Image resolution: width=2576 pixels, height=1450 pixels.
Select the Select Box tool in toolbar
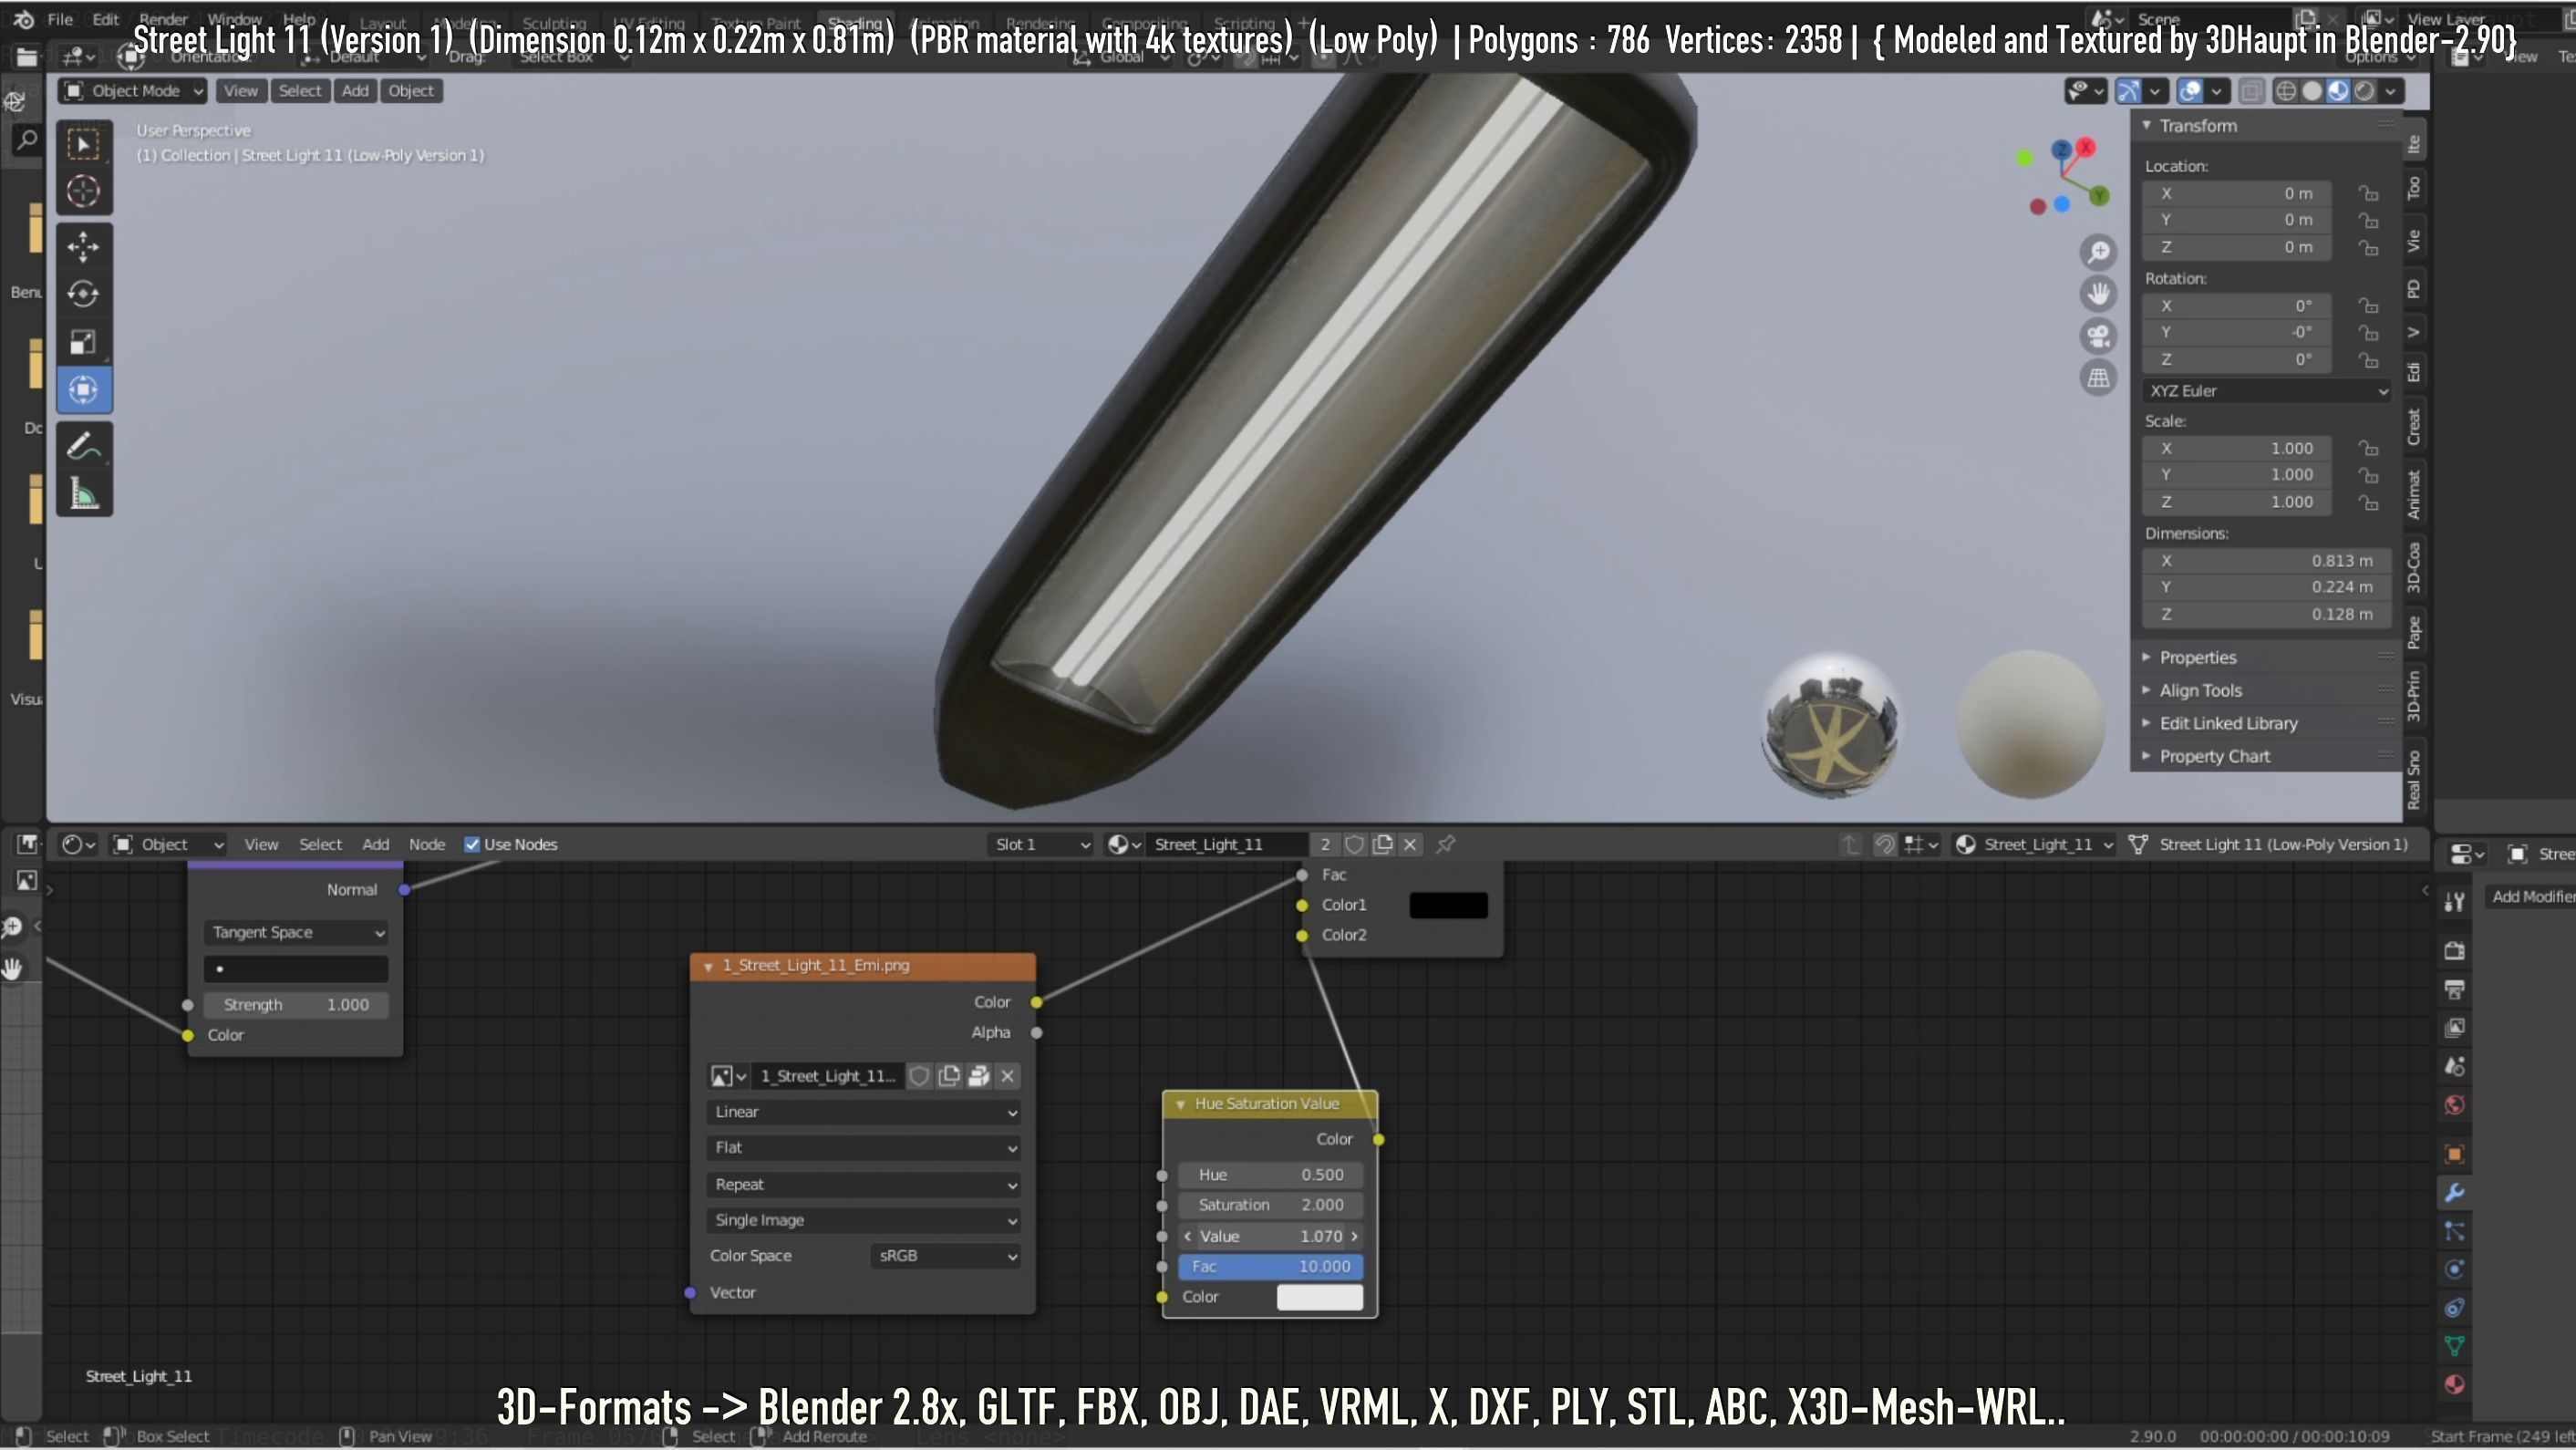(84, 145)
